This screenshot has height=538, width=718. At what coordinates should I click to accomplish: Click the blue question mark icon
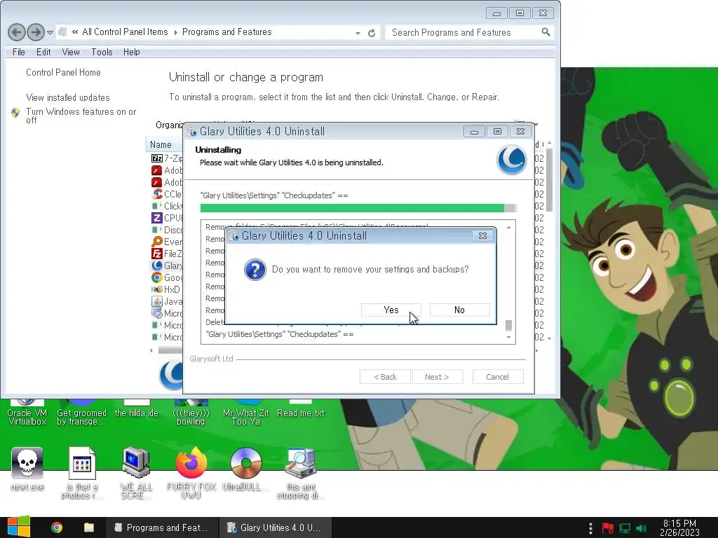click(x=255, y=270)
